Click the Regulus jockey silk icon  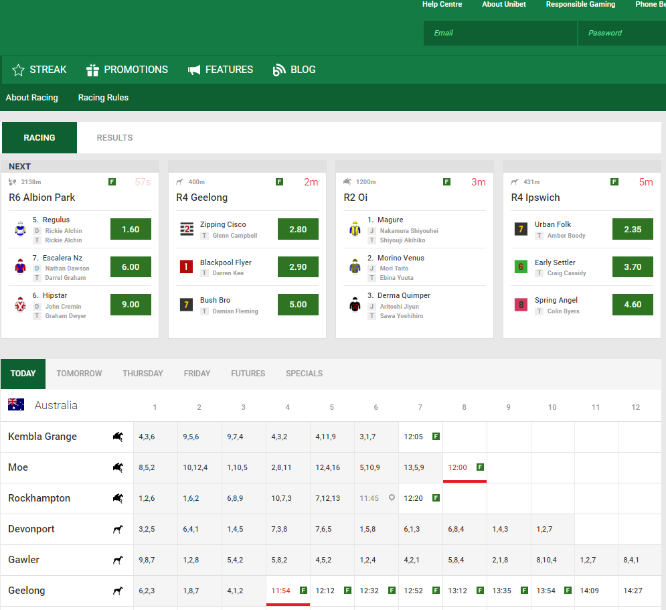tap(20, 229)
